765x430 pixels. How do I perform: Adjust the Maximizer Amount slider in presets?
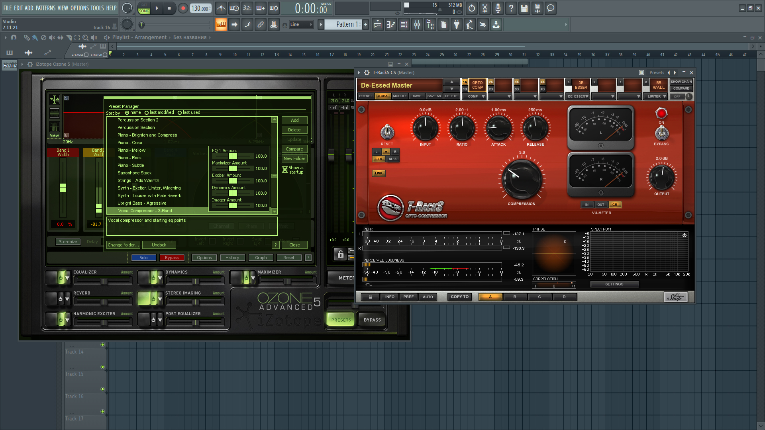click(x=233, y=168)
